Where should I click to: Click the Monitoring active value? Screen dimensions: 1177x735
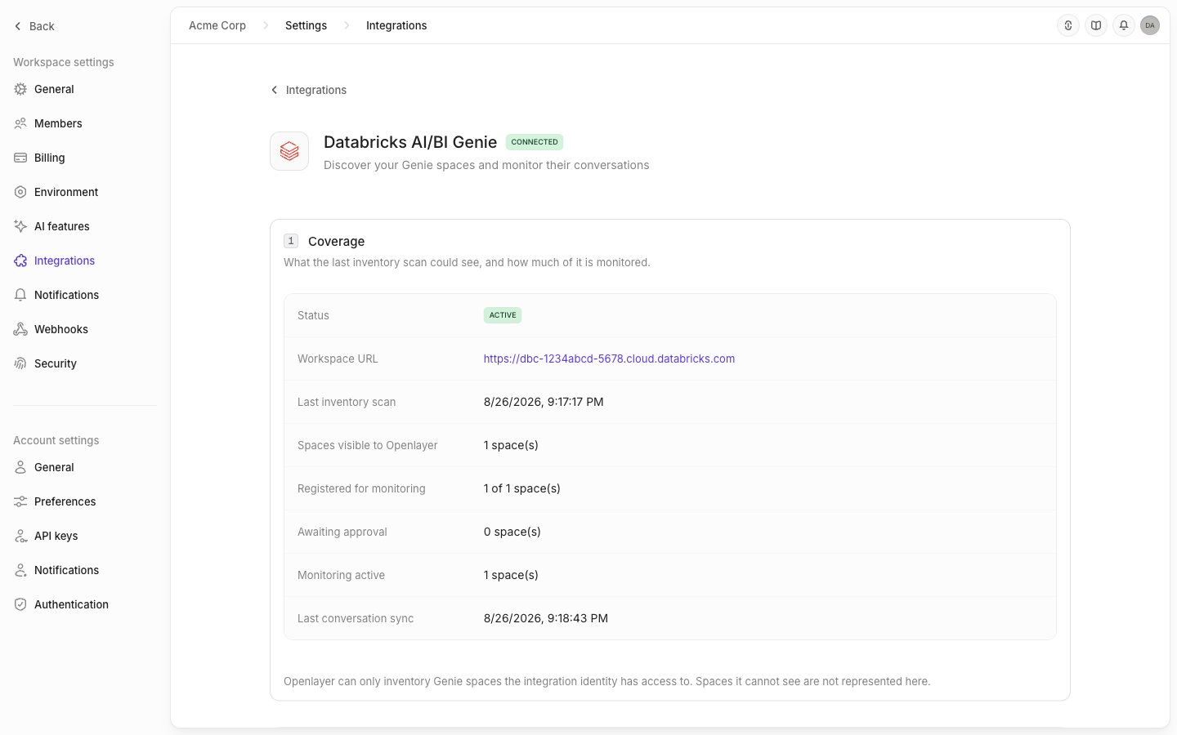[511, 575]
